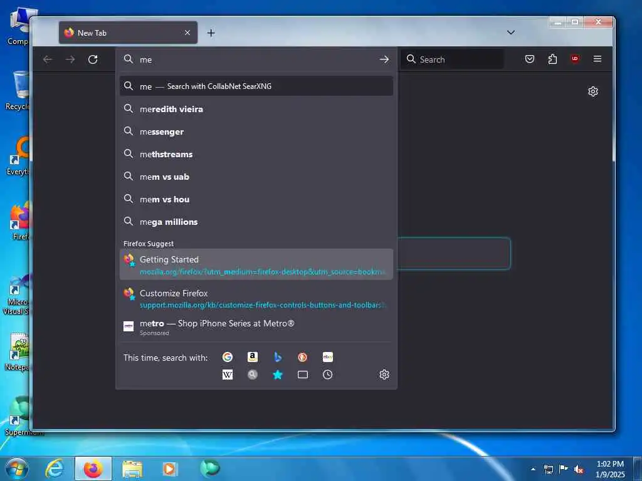The height and width of the screenshot is (481, 642).
Task: Select 'me — Search with CollabNet SearXNG'
Action: coord(256,86)
